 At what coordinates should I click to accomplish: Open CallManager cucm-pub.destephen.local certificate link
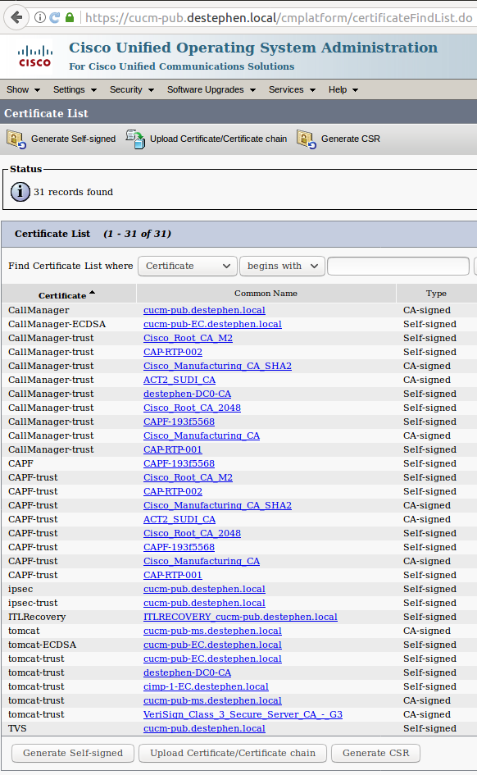[204, 310]
